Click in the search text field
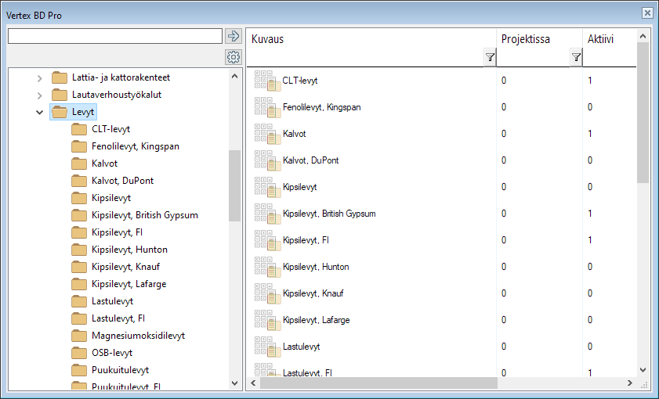The height and width of the screenshot is (399, 659). click(114, 36)
